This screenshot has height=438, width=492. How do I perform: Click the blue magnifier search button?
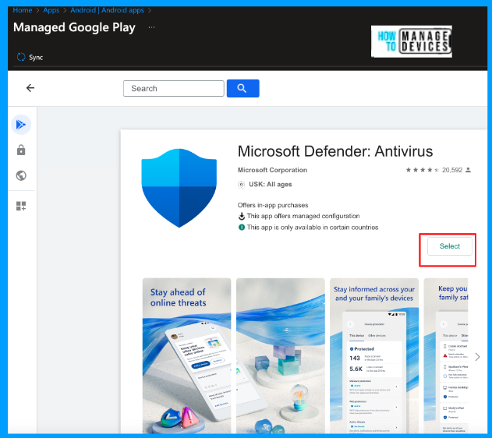[242, 88]
